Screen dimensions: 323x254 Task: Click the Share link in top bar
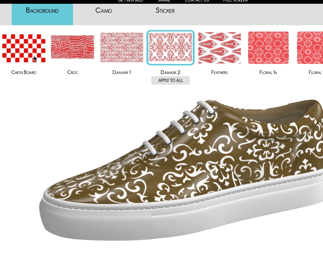(x=164, y=1)
